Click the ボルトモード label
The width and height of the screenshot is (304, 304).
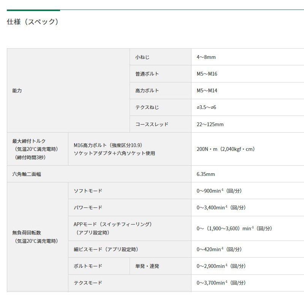[x=88, y=266]
